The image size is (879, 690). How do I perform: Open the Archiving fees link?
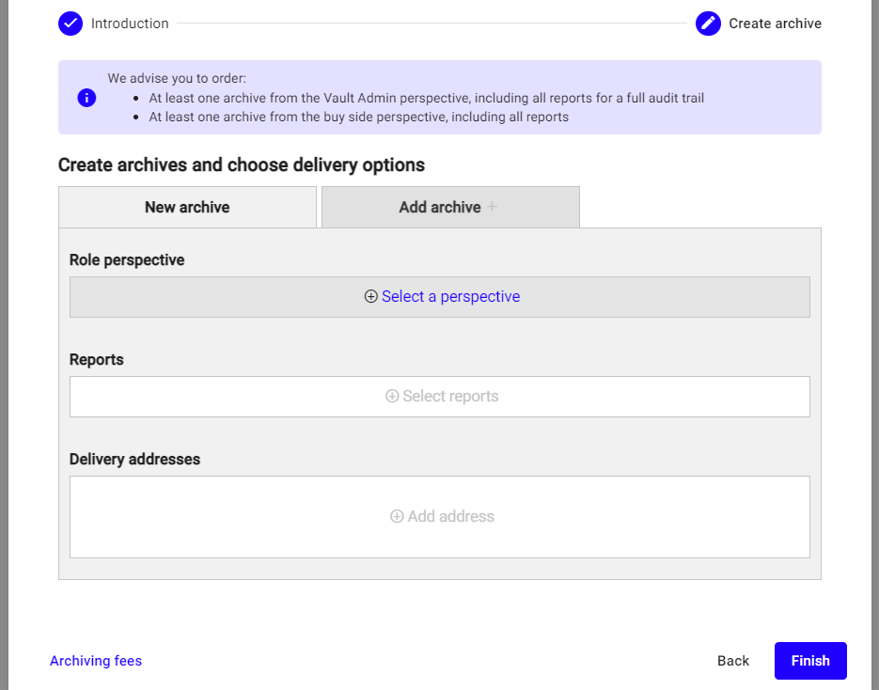(96, 661)
